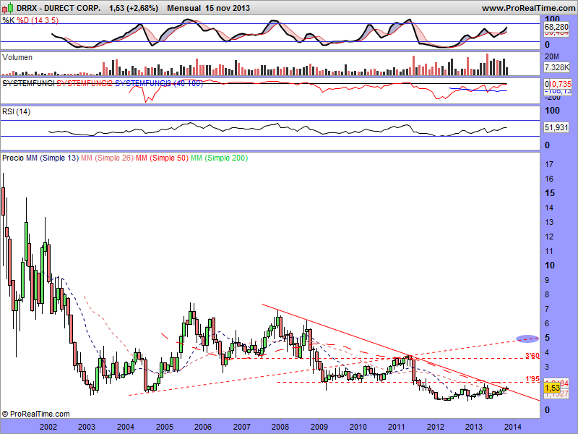Select the MM (Simple 13) legend

click(52, 158)
